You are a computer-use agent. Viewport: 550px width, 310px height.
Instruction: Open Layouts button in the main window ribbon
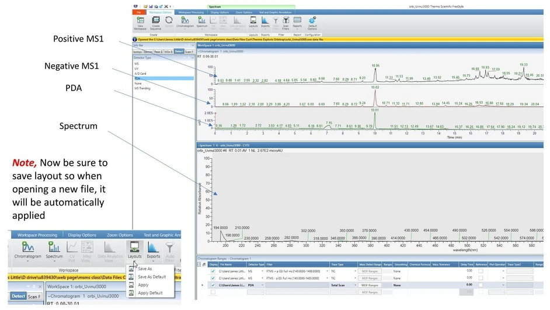pyautogui.click(x=253, y=22)
